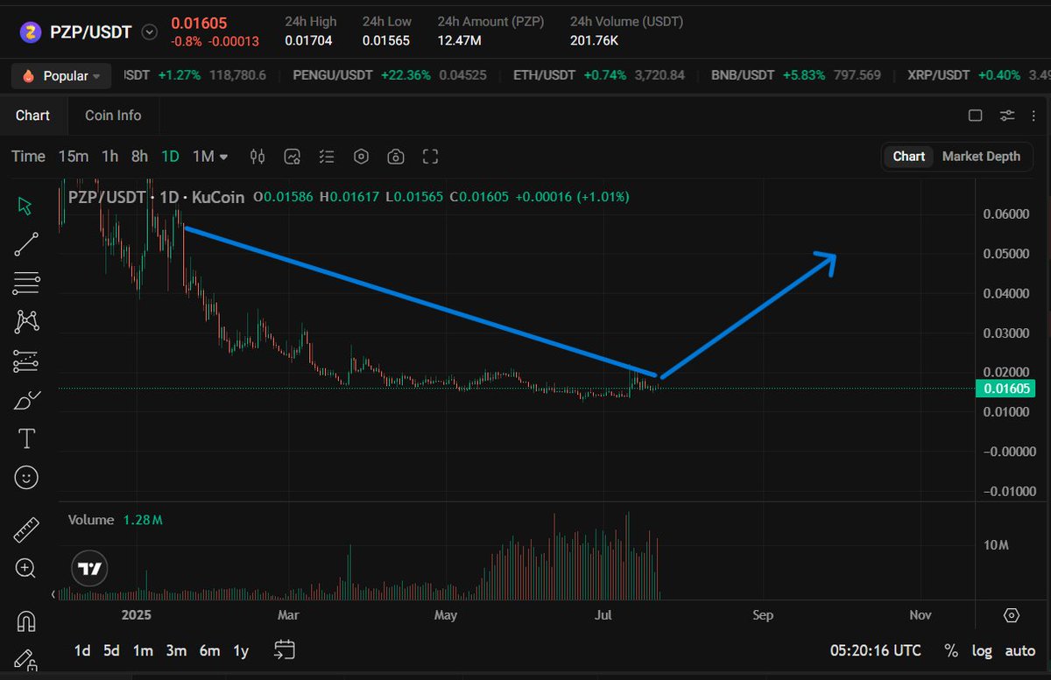Open chart settings hexagon icon
Viewport: 1051px width, 680px height.
click(361, 157)
